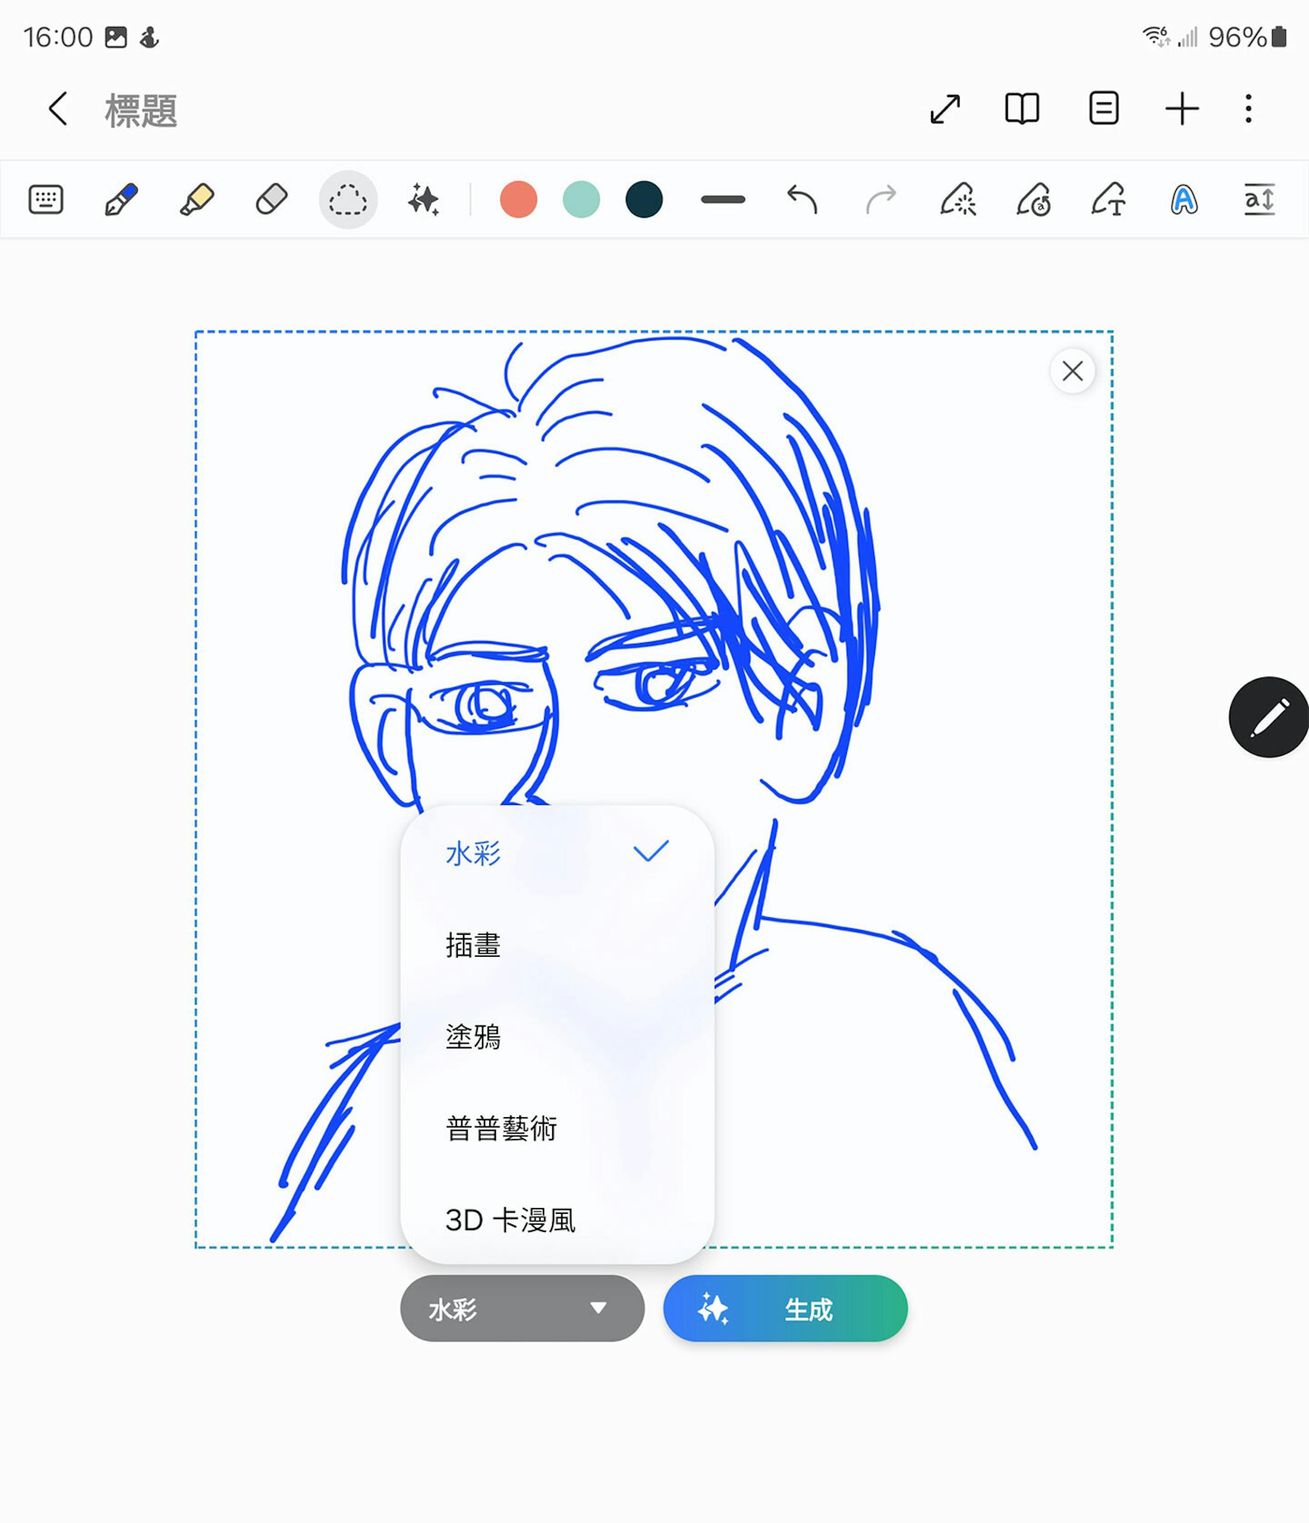Open the page list icon

point(1103,109)
